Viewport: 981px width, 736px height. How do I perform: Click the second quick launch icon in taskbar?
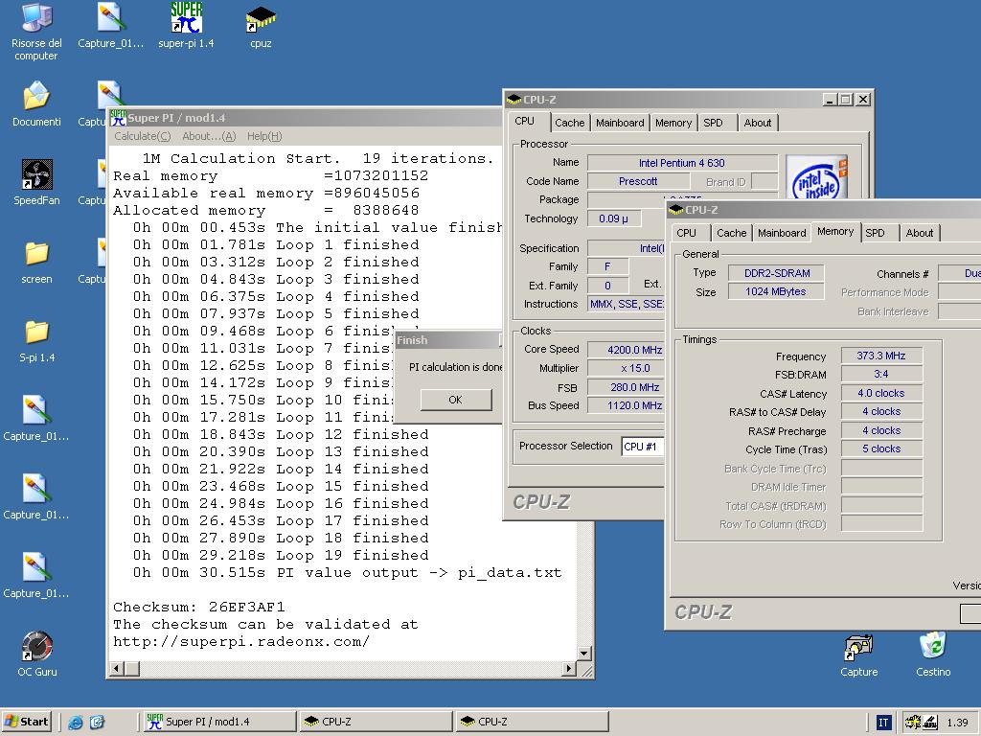point(97,722)
